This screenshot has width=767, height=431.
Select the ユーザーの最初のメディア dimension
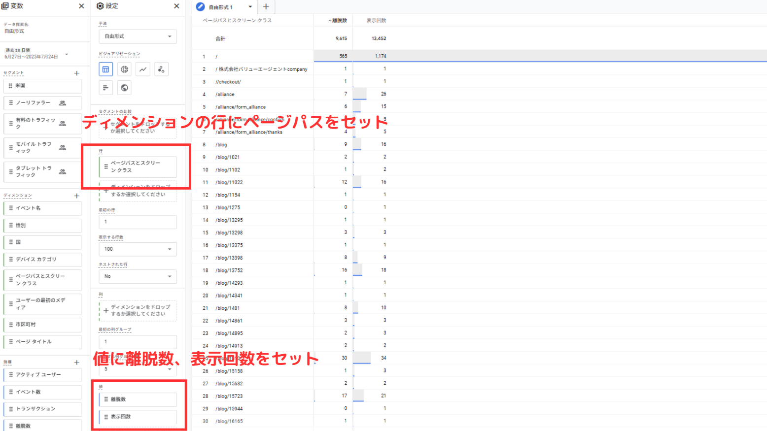tap(43, 304)
